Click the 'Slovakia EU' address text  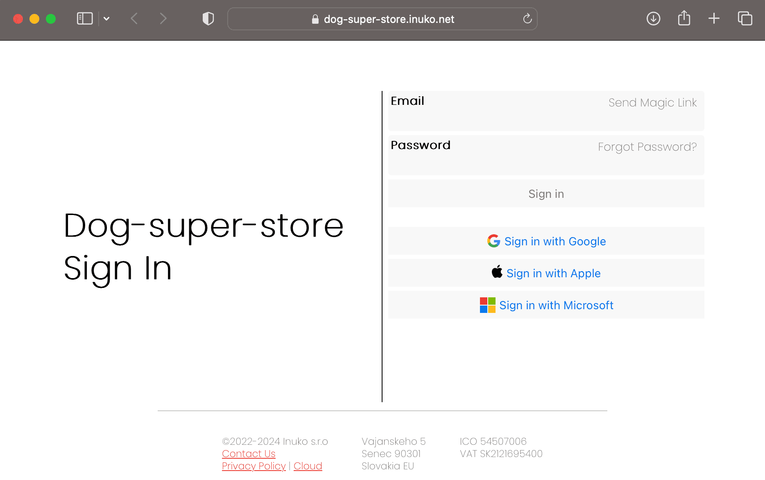pos(388,466)
